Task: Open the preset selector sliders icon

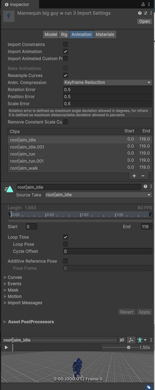Action: 145,13
